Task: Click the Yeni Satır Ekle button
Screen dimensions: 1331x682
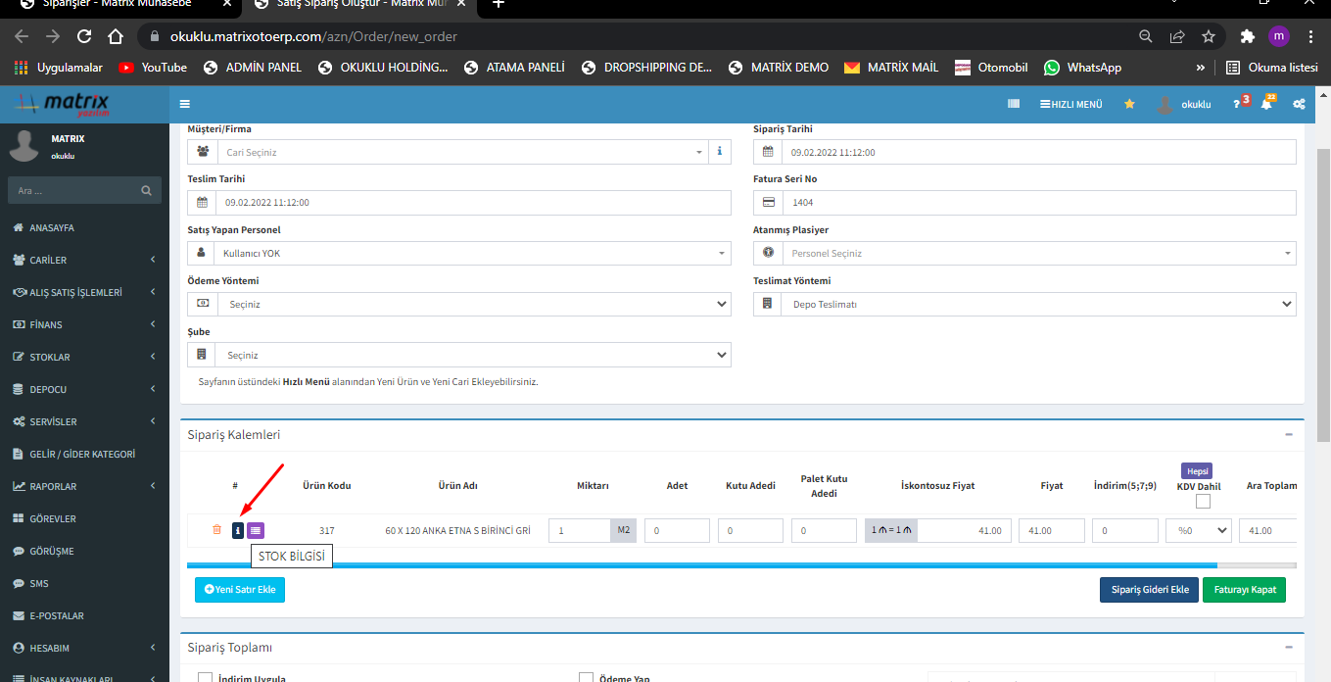Action: tap(240, 590)
